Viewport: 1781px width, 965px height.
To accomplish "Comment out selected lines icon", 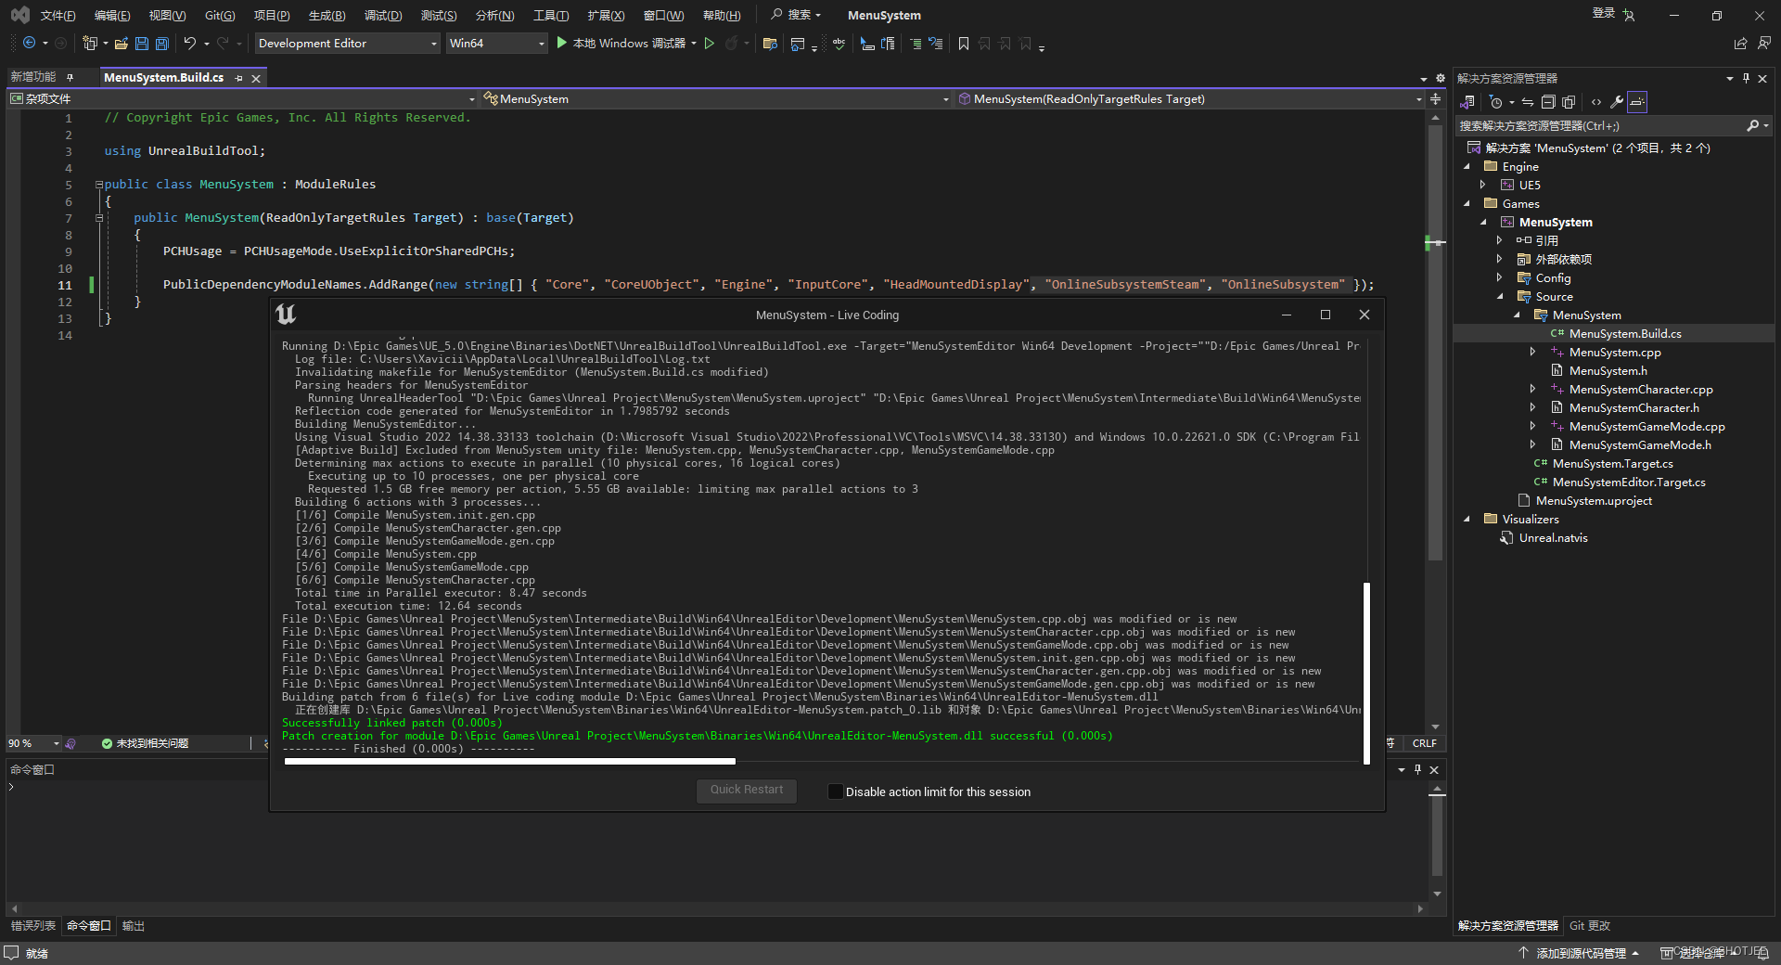I will pos(916,44).
